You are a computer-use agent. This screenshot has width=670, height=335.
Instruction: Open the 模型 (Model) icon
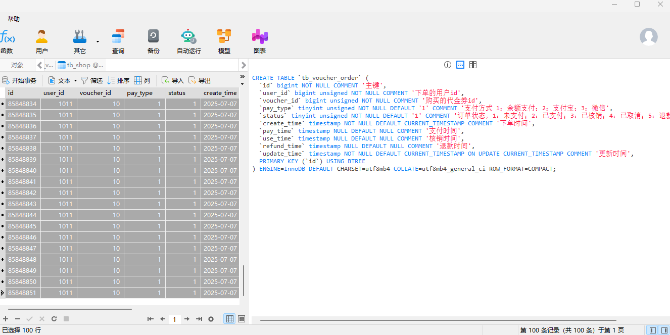[x=224, y=41]
